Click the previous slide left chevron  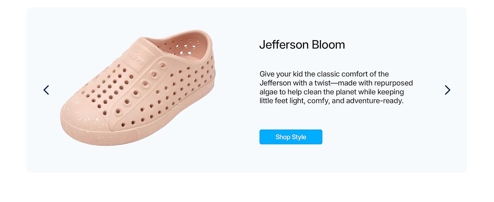(x=46, y=90)
